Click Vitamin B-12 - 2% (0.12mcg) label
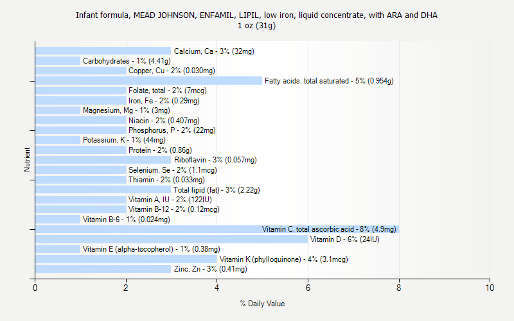The image size is (514, 321). point(173,209)
